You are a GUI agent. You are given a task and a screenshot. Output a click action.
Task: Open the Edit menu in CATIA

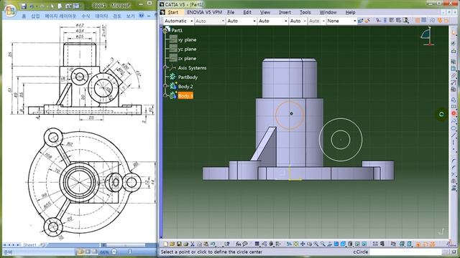[247, 12]
